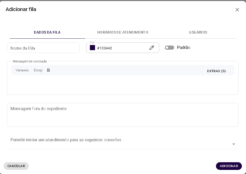Go to the Usuários tab
The image size is (246, 174).
[x=198, y=32]
